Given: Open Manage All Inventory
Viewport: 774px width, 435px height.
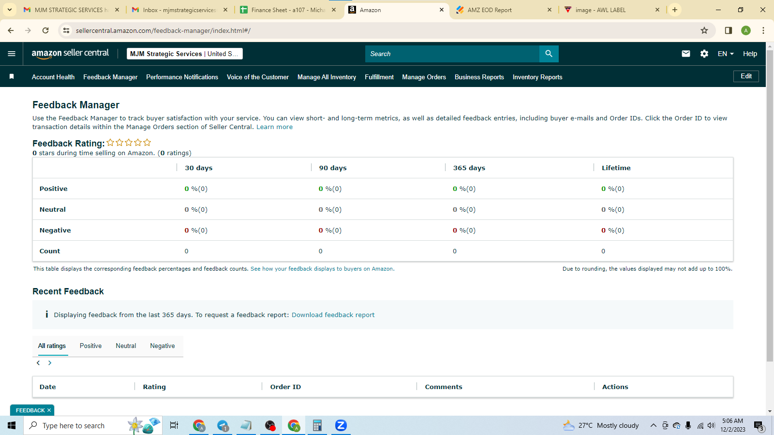Looking at the screenshot, I should click(x=327, y=77).
